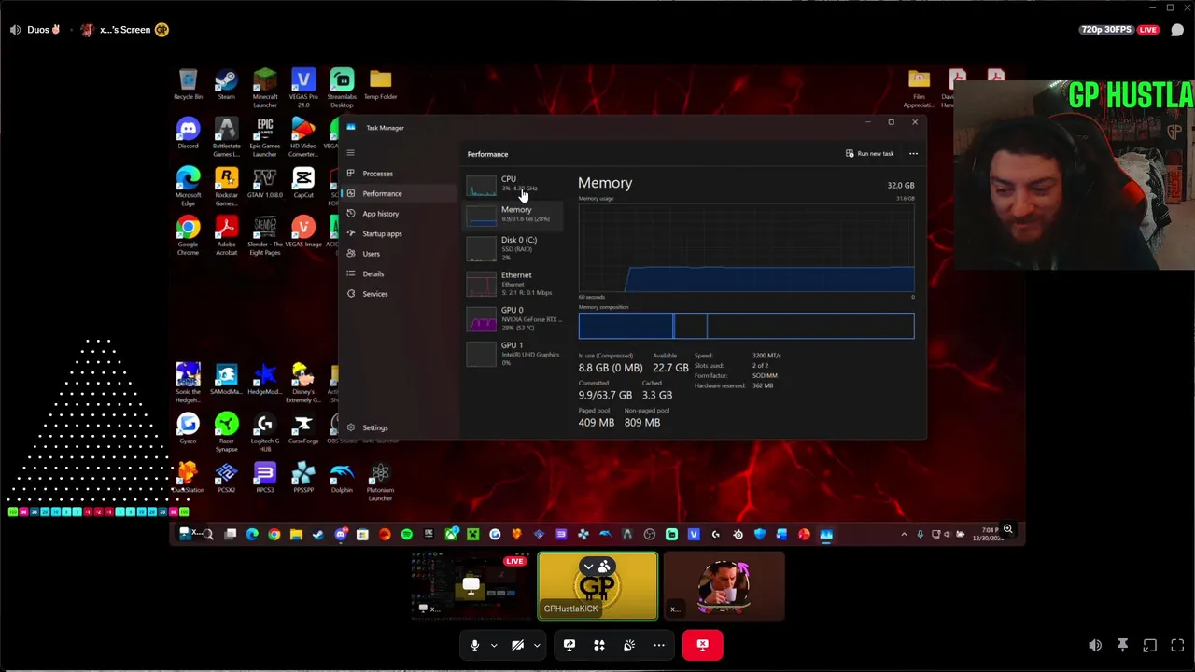The height and width of the screenshot is (672, 1195).
Task: Toggle microphone mute in call controls
Action: click(474, 645)
